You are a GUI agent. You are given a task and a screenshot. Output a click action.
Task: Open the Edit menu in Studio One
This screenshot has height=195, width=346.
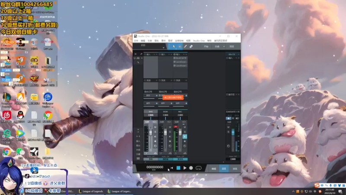click(143, 41)
